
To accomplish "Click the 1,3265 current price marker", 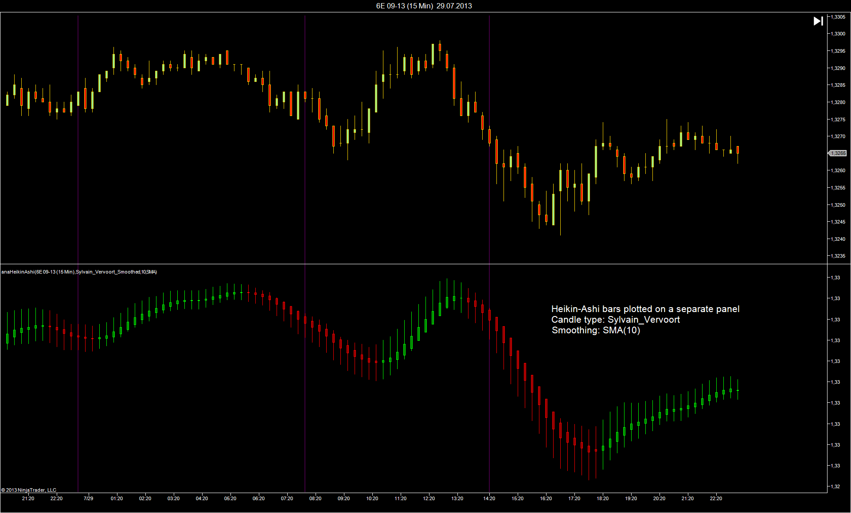I will (838, 153).
